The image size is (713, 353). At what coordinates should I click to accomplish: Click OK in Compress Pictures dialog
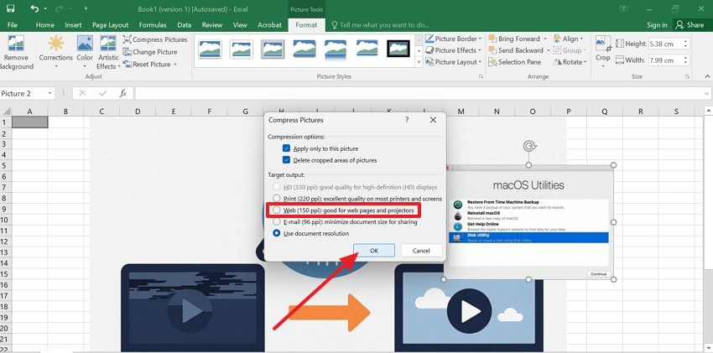click(x=374, y=251)
